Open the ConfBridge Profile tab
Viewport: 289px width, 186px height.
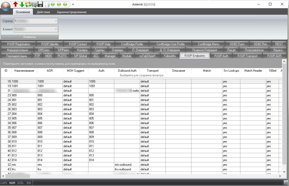click(x=132, y=44)
